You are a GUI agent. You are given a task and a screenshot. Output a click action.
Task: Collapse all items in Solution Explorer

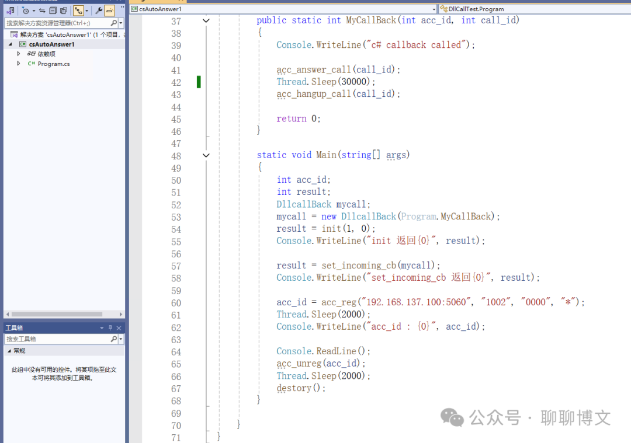(53, 11)
